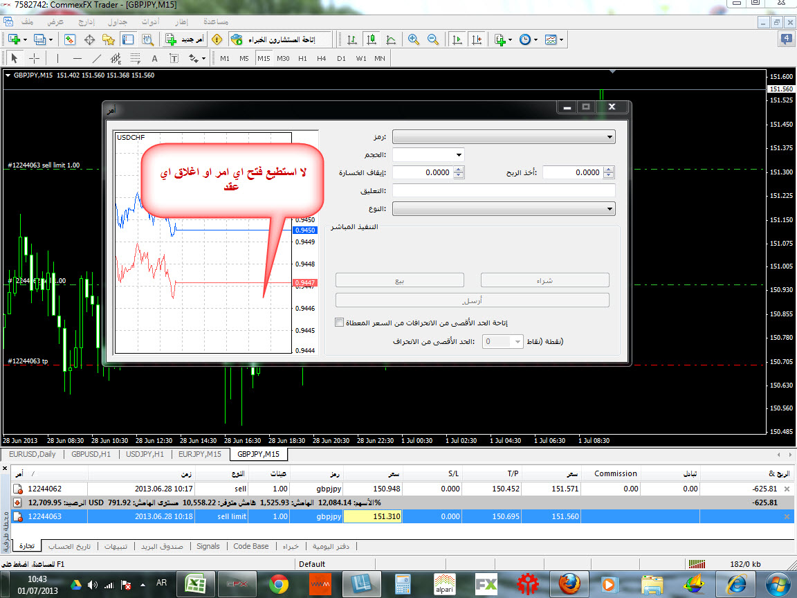Toggle chart auto scroll
The height and width of the screenshot is (598, 797).
(x=457, y=39)
